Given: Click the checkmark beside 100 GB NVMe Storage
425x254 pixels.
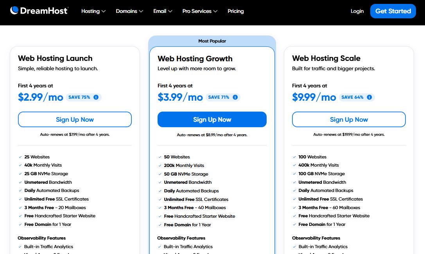Looking at the screenshot, I should pos(294,174).
